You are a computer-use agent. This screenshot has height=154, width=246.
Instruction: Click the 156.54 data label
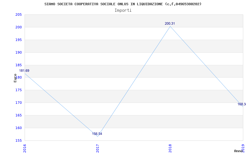click(97, 134)
